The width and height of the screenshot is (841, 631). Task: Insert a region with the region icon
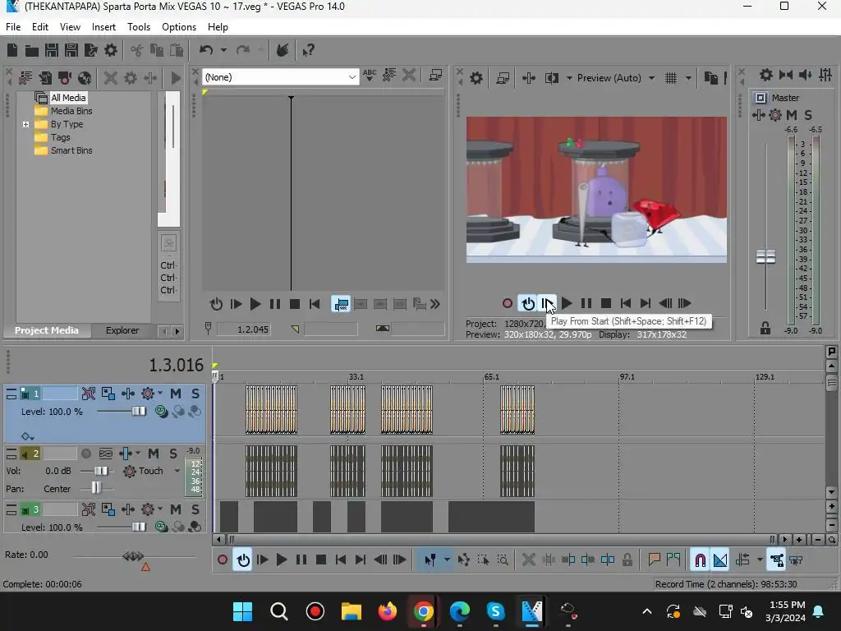coord(673,560)
